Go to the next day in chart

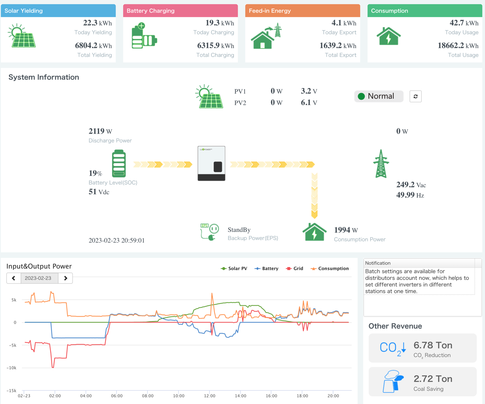click(x=65, y=278)
